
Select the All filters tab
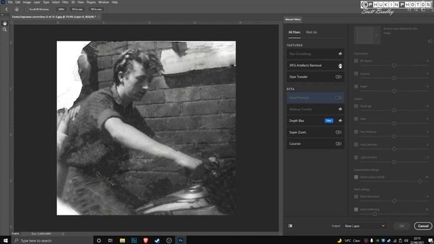click(294, 33)
